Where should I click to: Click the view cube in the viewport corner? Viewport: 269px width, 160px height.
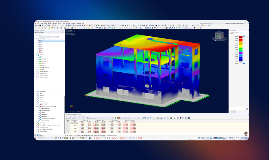(219, 35)
